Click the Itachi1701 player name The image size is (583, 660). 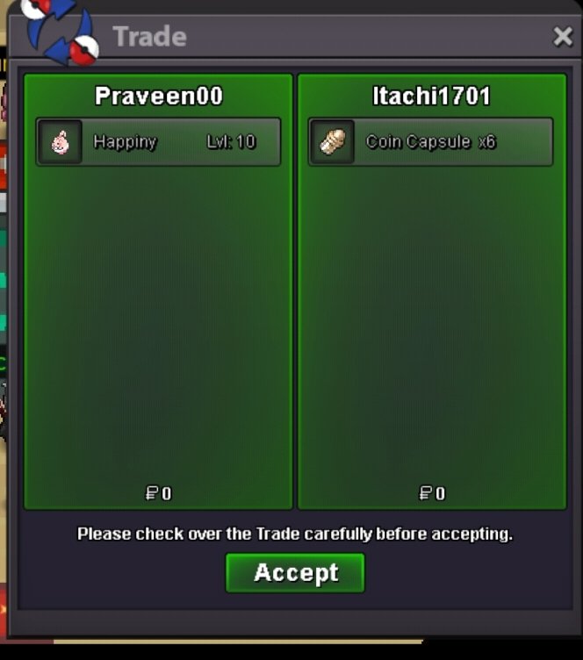431,96
